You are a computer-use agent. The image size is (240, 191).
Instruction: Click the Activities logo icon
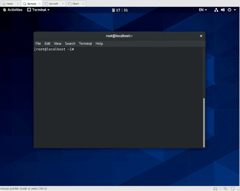pos(4,10)
